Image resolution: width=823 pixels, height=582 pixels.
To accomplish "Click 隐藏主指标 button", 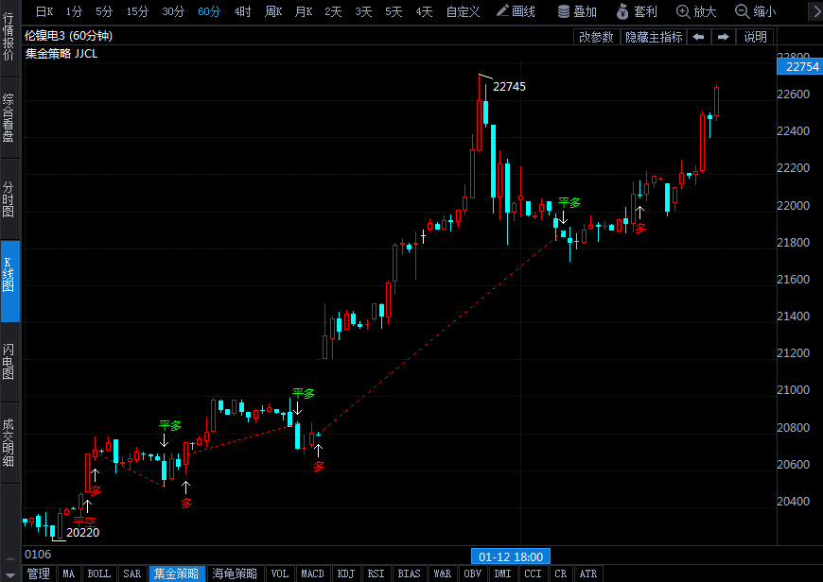I will [654, 37].
